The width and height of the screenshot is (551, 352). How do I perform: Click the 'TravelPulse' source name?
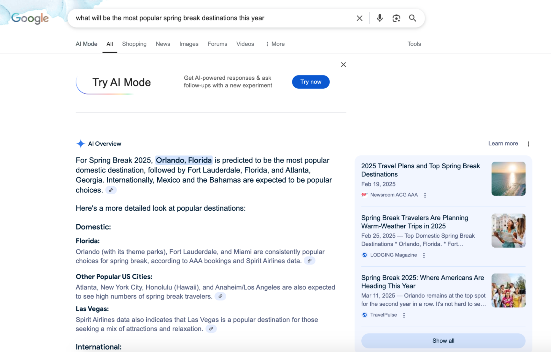tap(383, 315)
